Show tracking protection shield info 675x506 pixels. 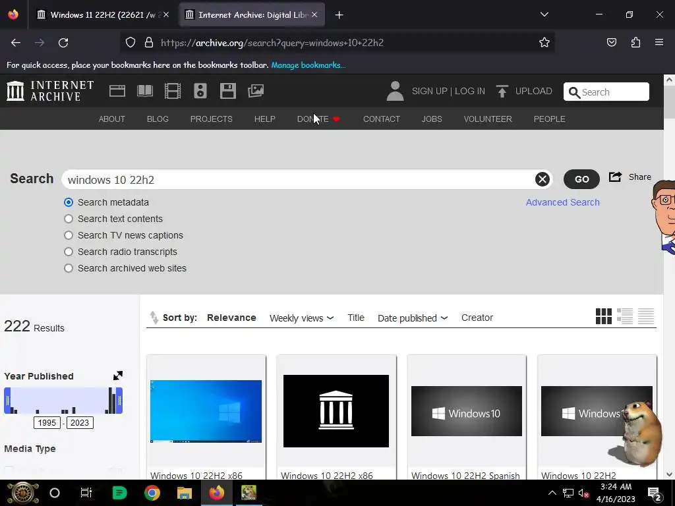pyautogui.click(x=131, y=43)
